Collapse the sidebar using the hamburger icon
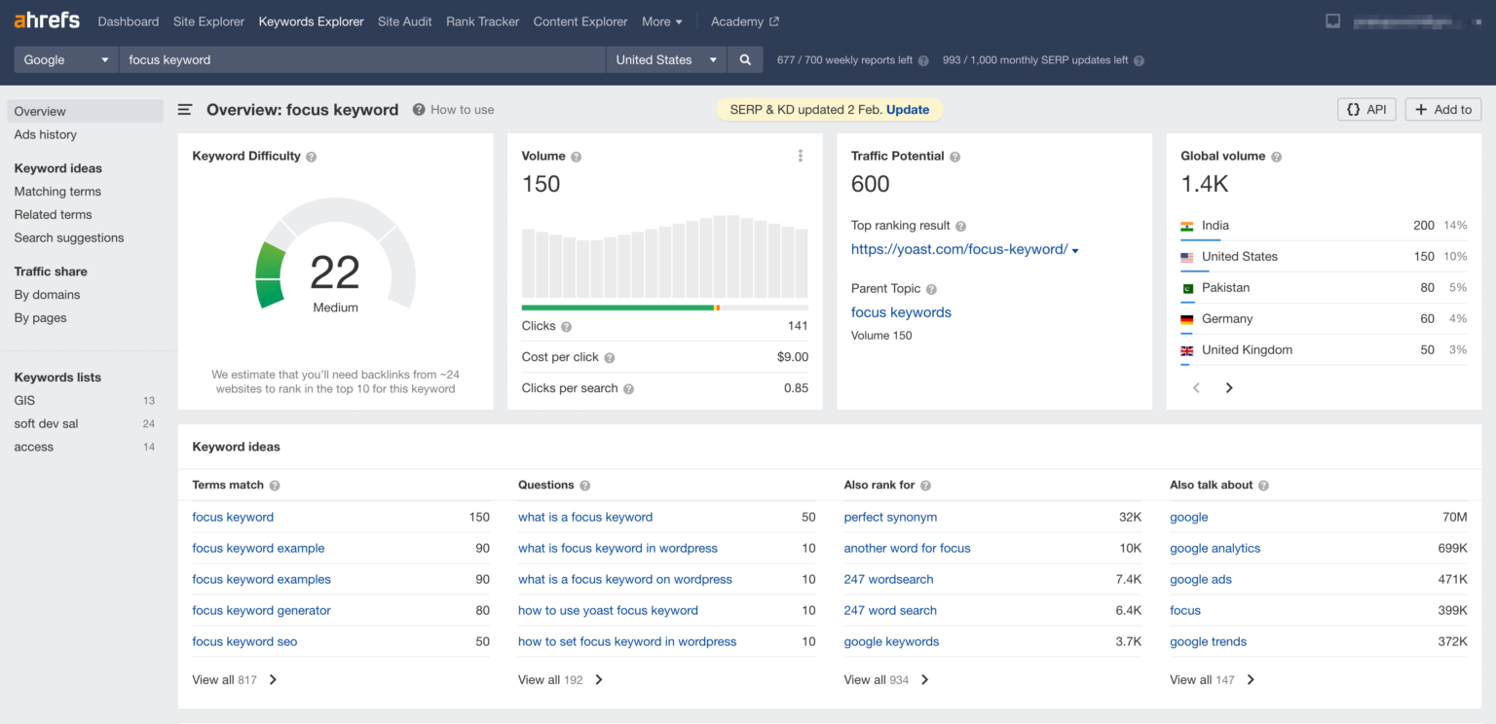The width and height of the screenshot is (1496, 724). [184, 109]
